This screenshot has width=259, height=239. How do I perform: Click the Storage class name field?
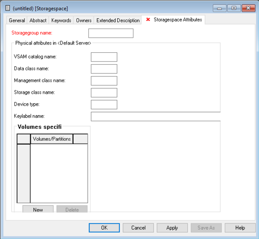pos(104,93)
